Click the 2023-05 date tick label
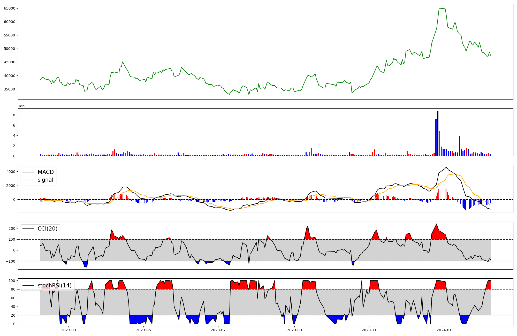The width and height of the screenshot is (517, 336). click(x=143, y=330)
